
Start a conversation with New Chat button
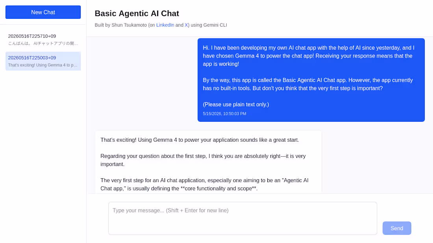point(43,12)
